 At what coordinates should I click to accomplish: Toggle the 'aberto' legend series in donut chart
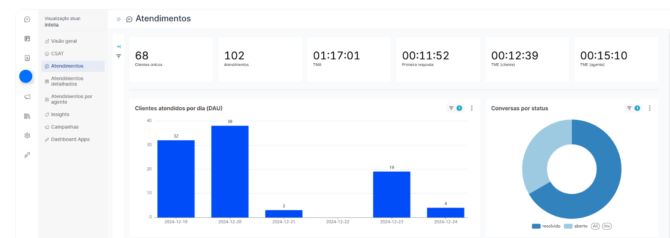point(576,226)
